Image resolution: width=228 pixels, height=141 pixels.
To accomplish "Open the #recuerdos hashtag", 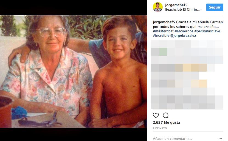I will tap(184, 31).
